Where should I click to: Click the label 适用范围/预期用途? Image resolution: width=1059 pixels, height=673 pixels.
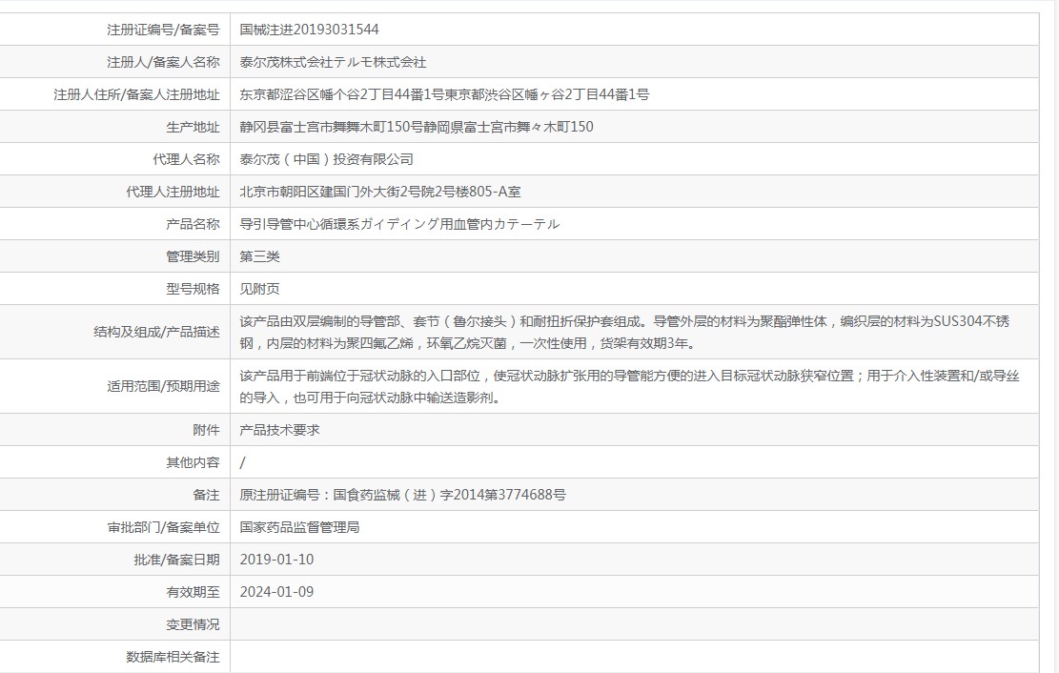coord(163,386)
